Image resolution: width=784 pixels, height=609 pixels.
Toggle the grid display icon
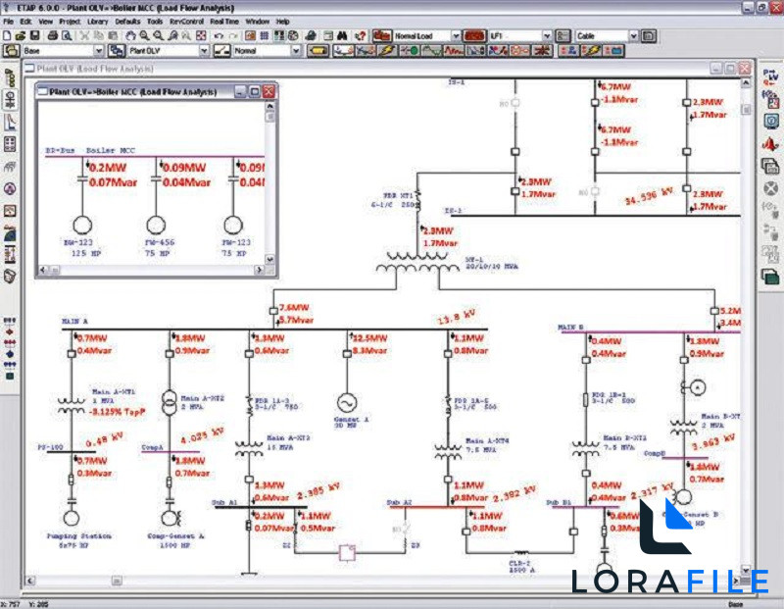coord(265,36)
